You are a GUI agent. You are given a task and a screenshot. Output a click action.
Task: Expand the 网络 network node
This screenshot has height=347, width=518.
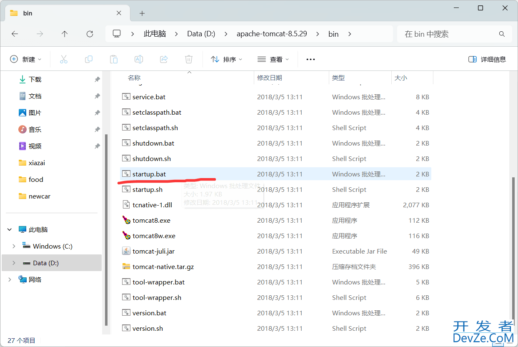pyautogui.click(x=10, y=279)
